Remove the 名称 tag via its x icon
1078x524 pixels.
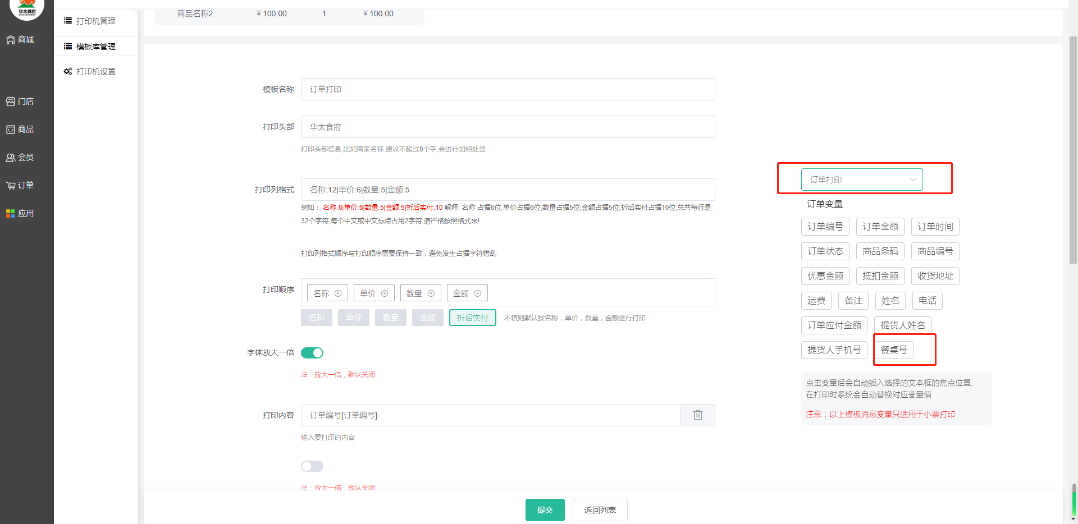pyautogui.click(x=338, y=293)
